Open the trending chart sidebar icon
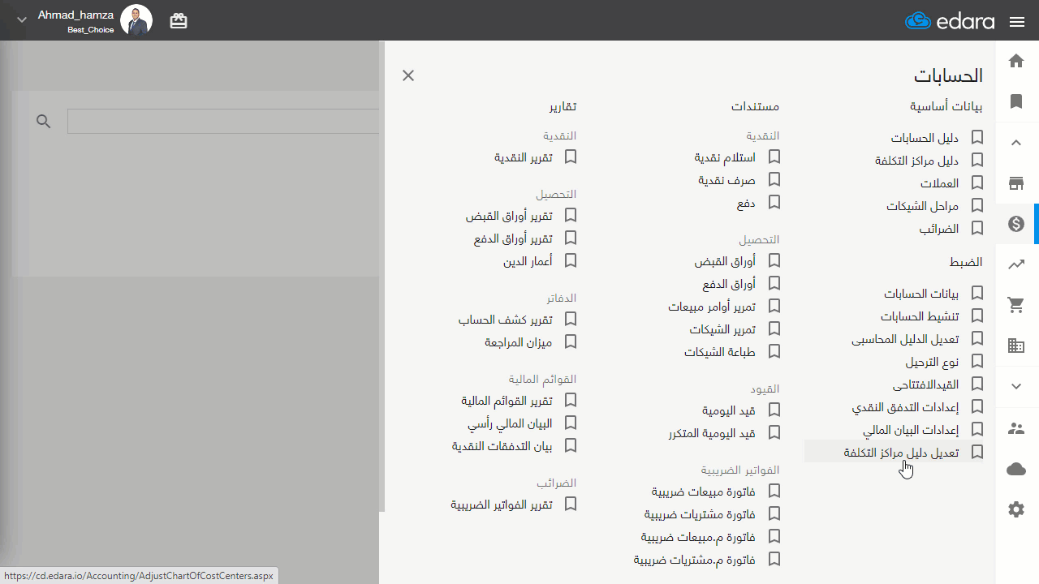This screenshot has height=584, width=1039. point(1016,264)
